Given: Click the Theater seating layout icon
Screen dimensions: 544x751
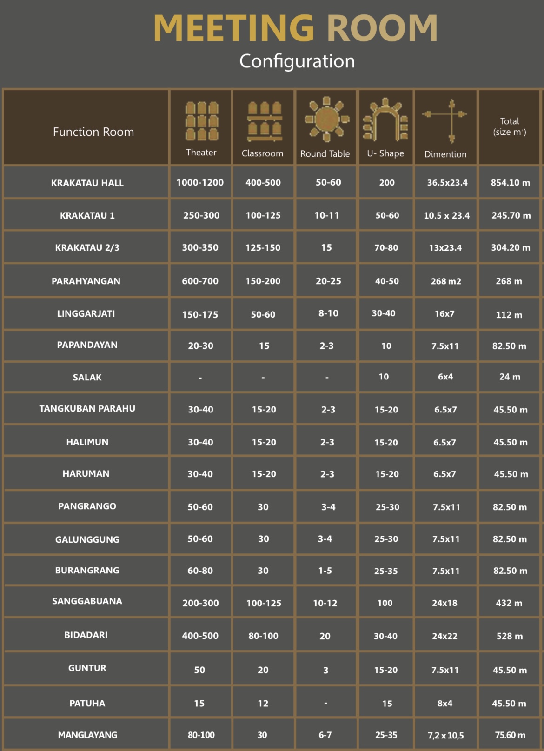Looking at the screenshot, I should tap(201, 121).
